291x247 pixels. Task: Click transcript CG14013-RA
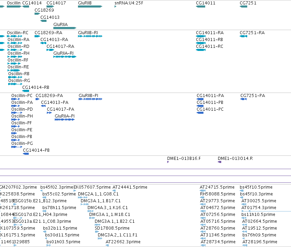(x=54, y=40)
